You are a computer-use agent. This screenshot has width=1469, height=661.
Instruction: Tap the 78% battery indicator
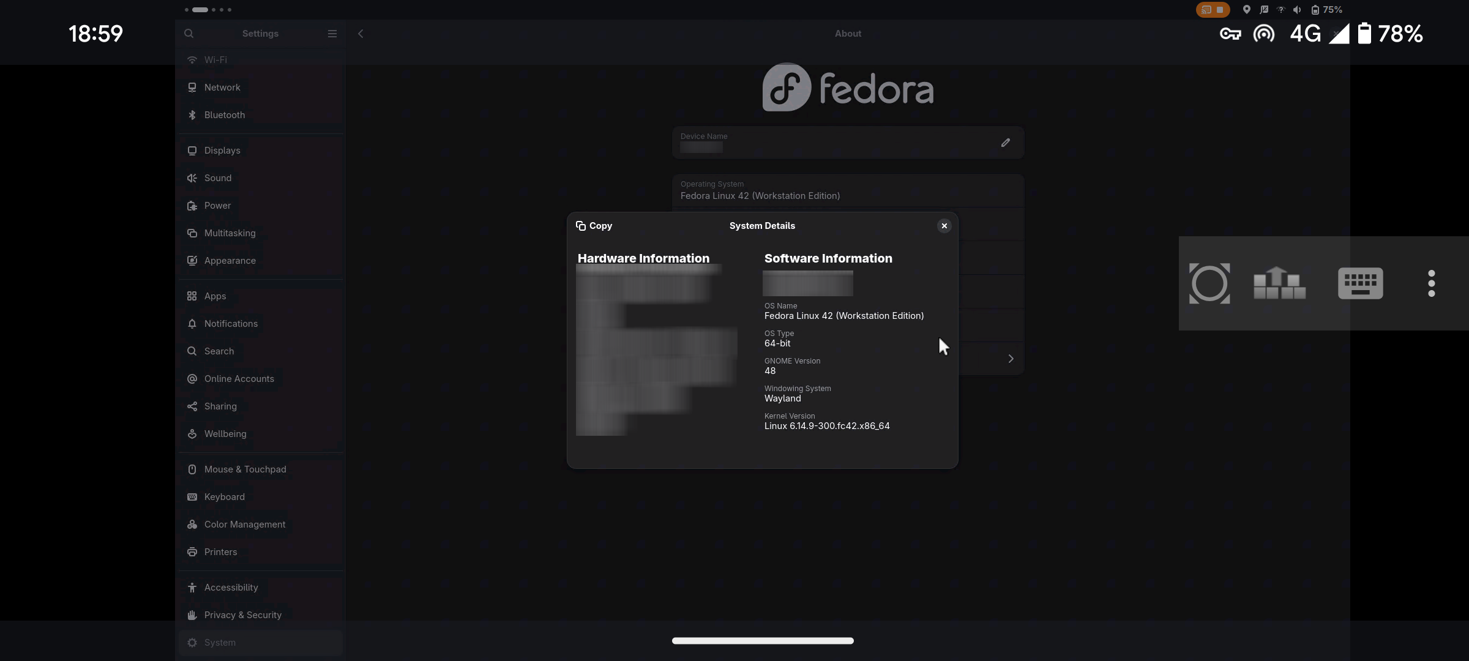click(x=1391, y=34)
